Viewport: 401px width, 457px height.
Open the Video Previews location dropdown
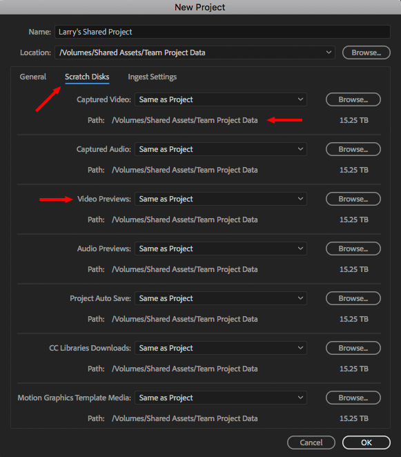point(221,199)
